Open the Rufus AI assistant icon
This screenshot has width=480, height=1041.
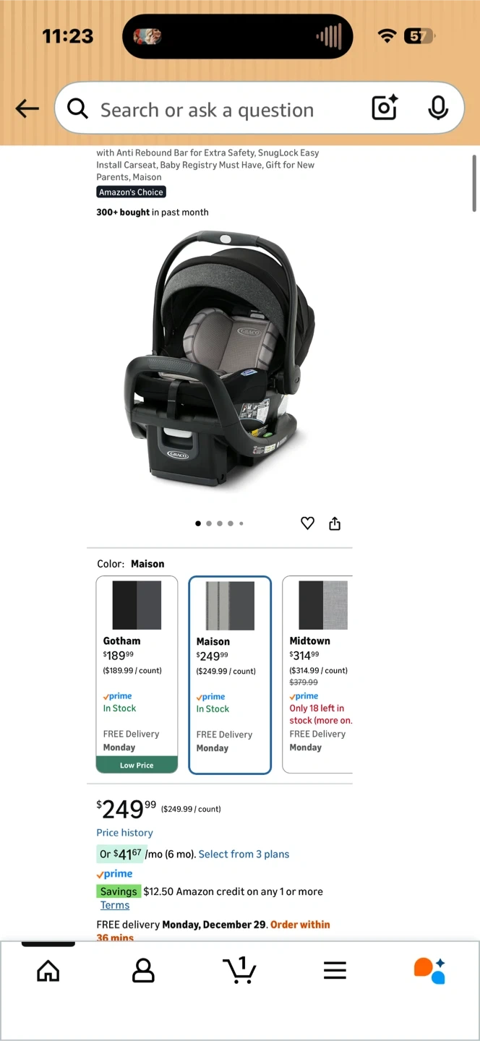(x=429, y=970)
